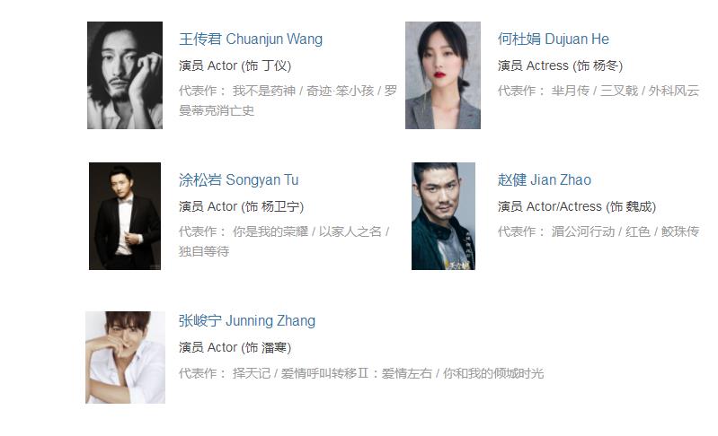Open Dujuan He's name link
Viewport: 718px width, 436px height.
tap(554, 39)
